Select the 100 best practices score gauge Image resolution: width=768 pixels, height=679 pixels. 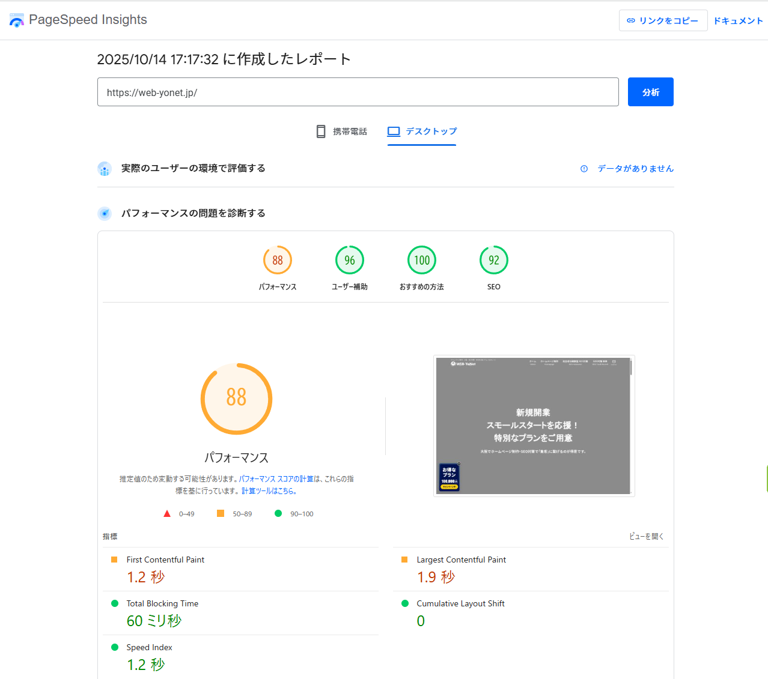pos(421,261)
